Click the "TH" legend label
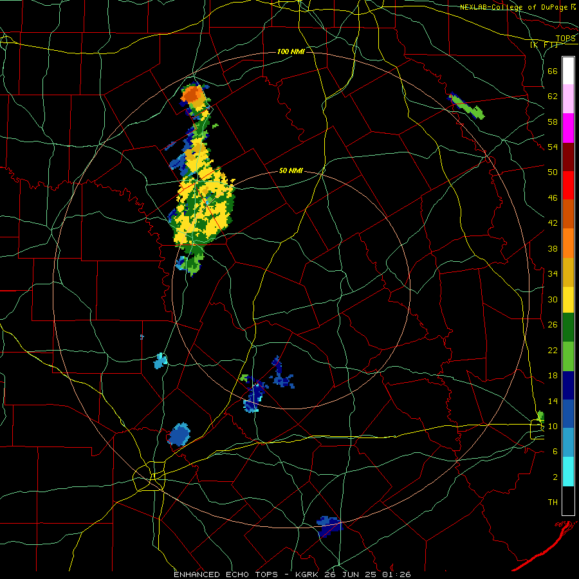This screenshot has height=579, width=579. 553,502
